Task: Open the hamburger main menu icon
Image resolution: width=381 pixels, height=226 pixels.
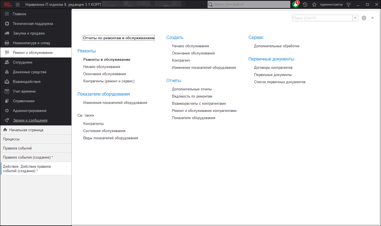Action: pyautogui.click(x=18, y=4)
